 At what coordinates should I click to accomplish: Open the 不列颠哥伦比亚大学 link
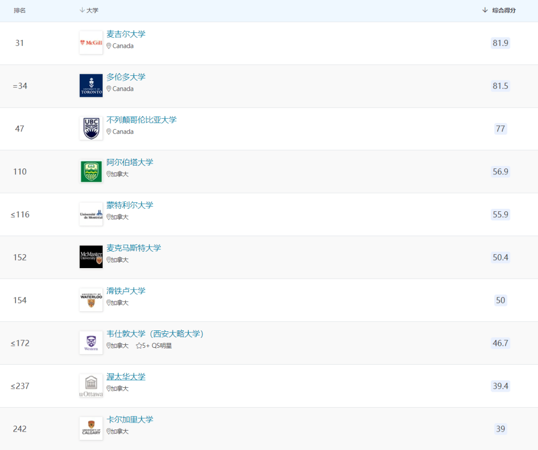coord(141,120)
